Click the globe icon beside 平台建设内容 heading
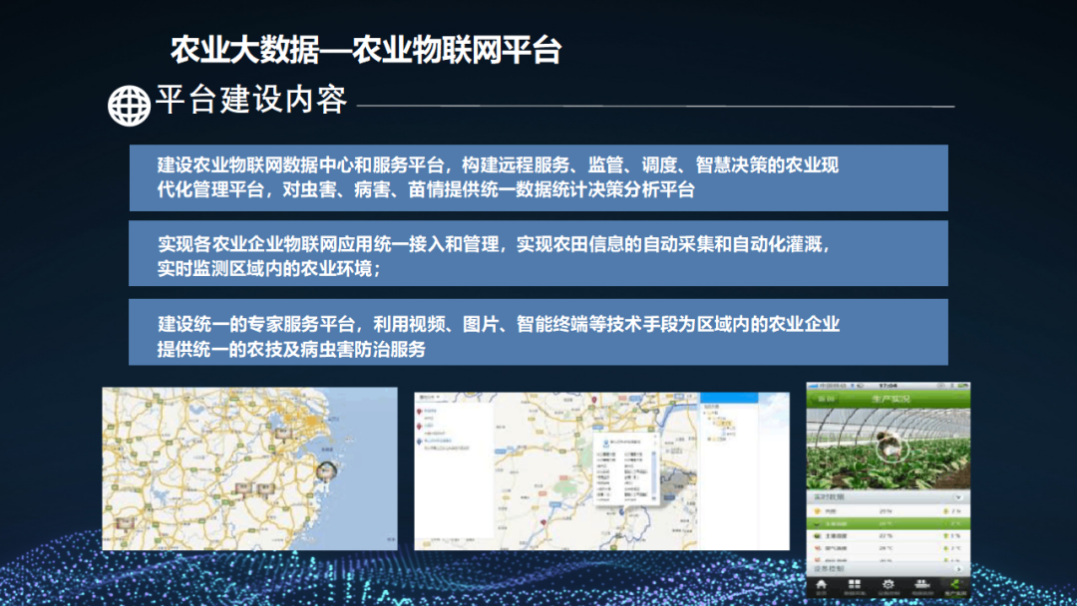The height and width of the screenshot is (606, 1077). tap(130, 103)
